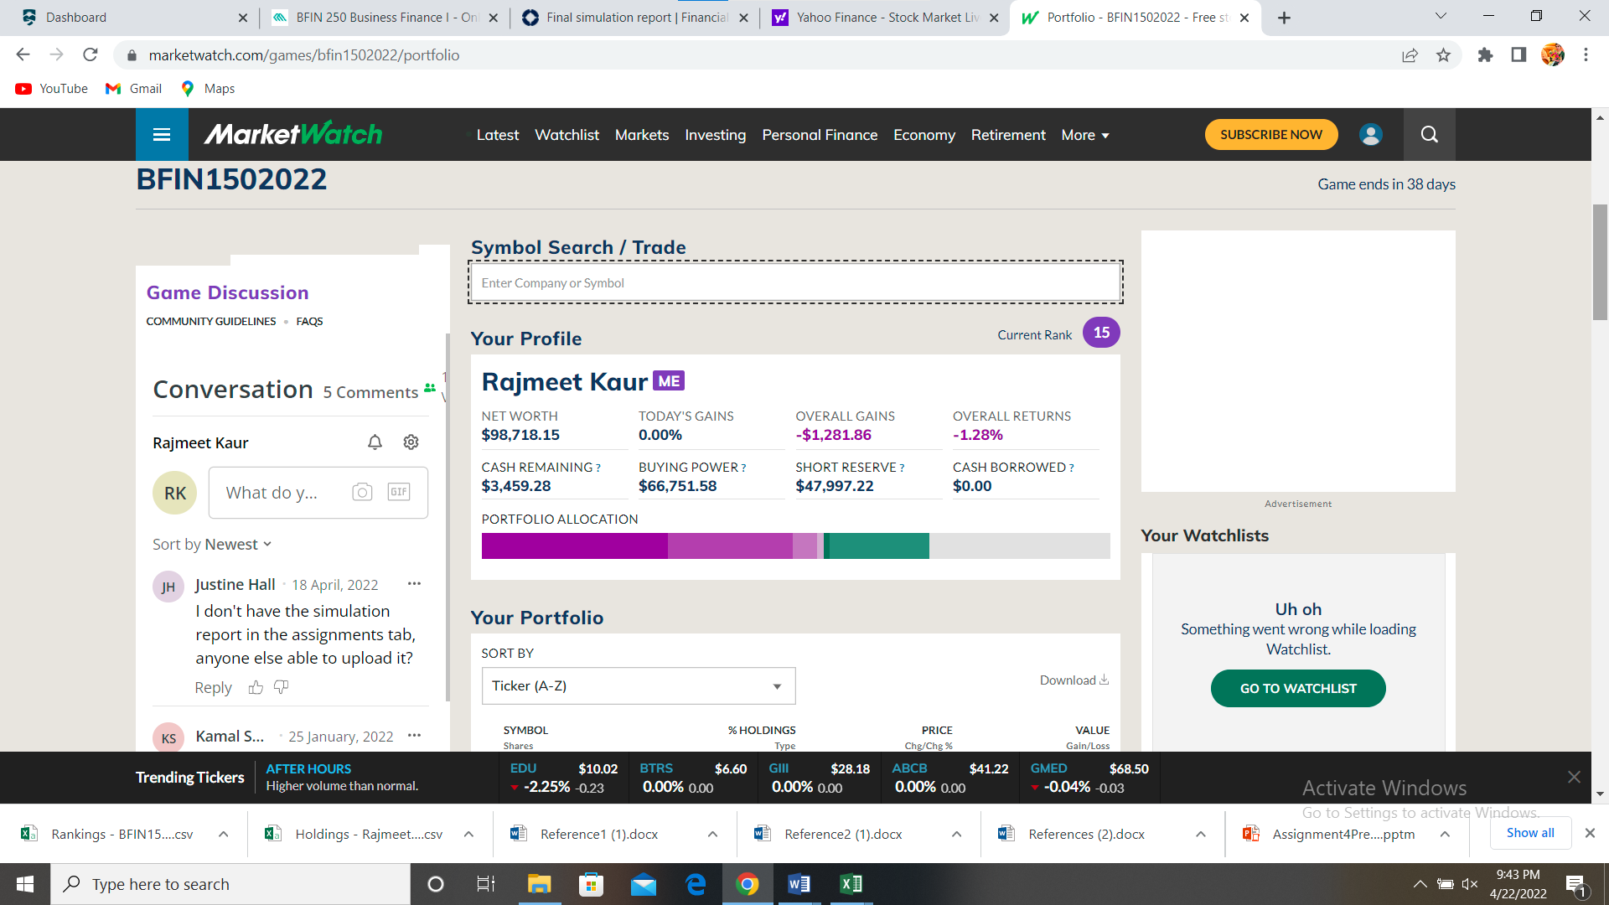Click the dark purple allocation segment
Image resolution: width=1609 pixels, height=905 pixels.
(x=575, y=546)
